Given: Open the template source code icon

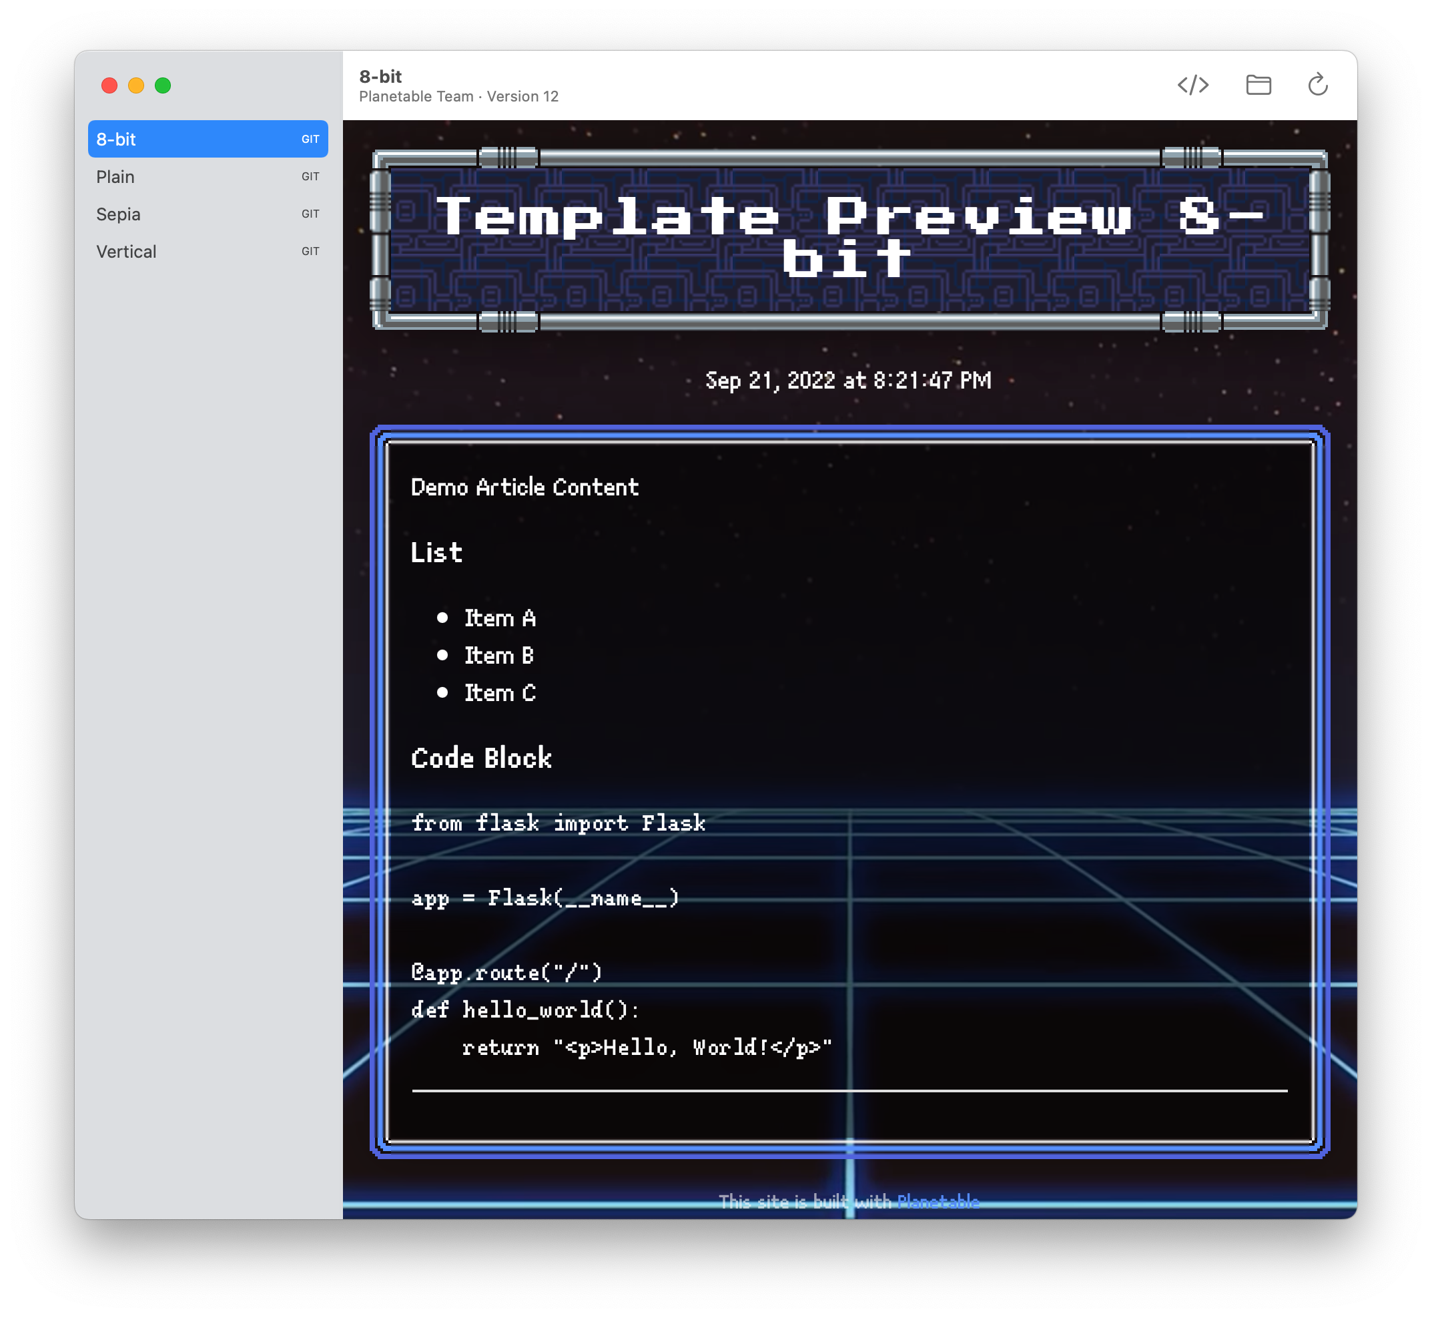Looking at the screenshot, I should [x=1192, y=85].
